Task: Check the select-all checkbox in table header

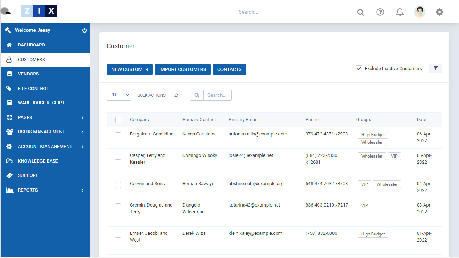Action: tap(118, 120)
